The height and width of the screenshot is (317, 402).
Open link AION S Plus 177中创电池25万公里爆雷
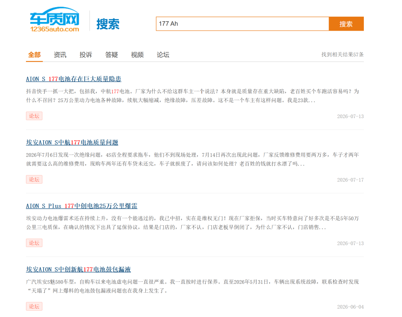(x=82, y=206)
